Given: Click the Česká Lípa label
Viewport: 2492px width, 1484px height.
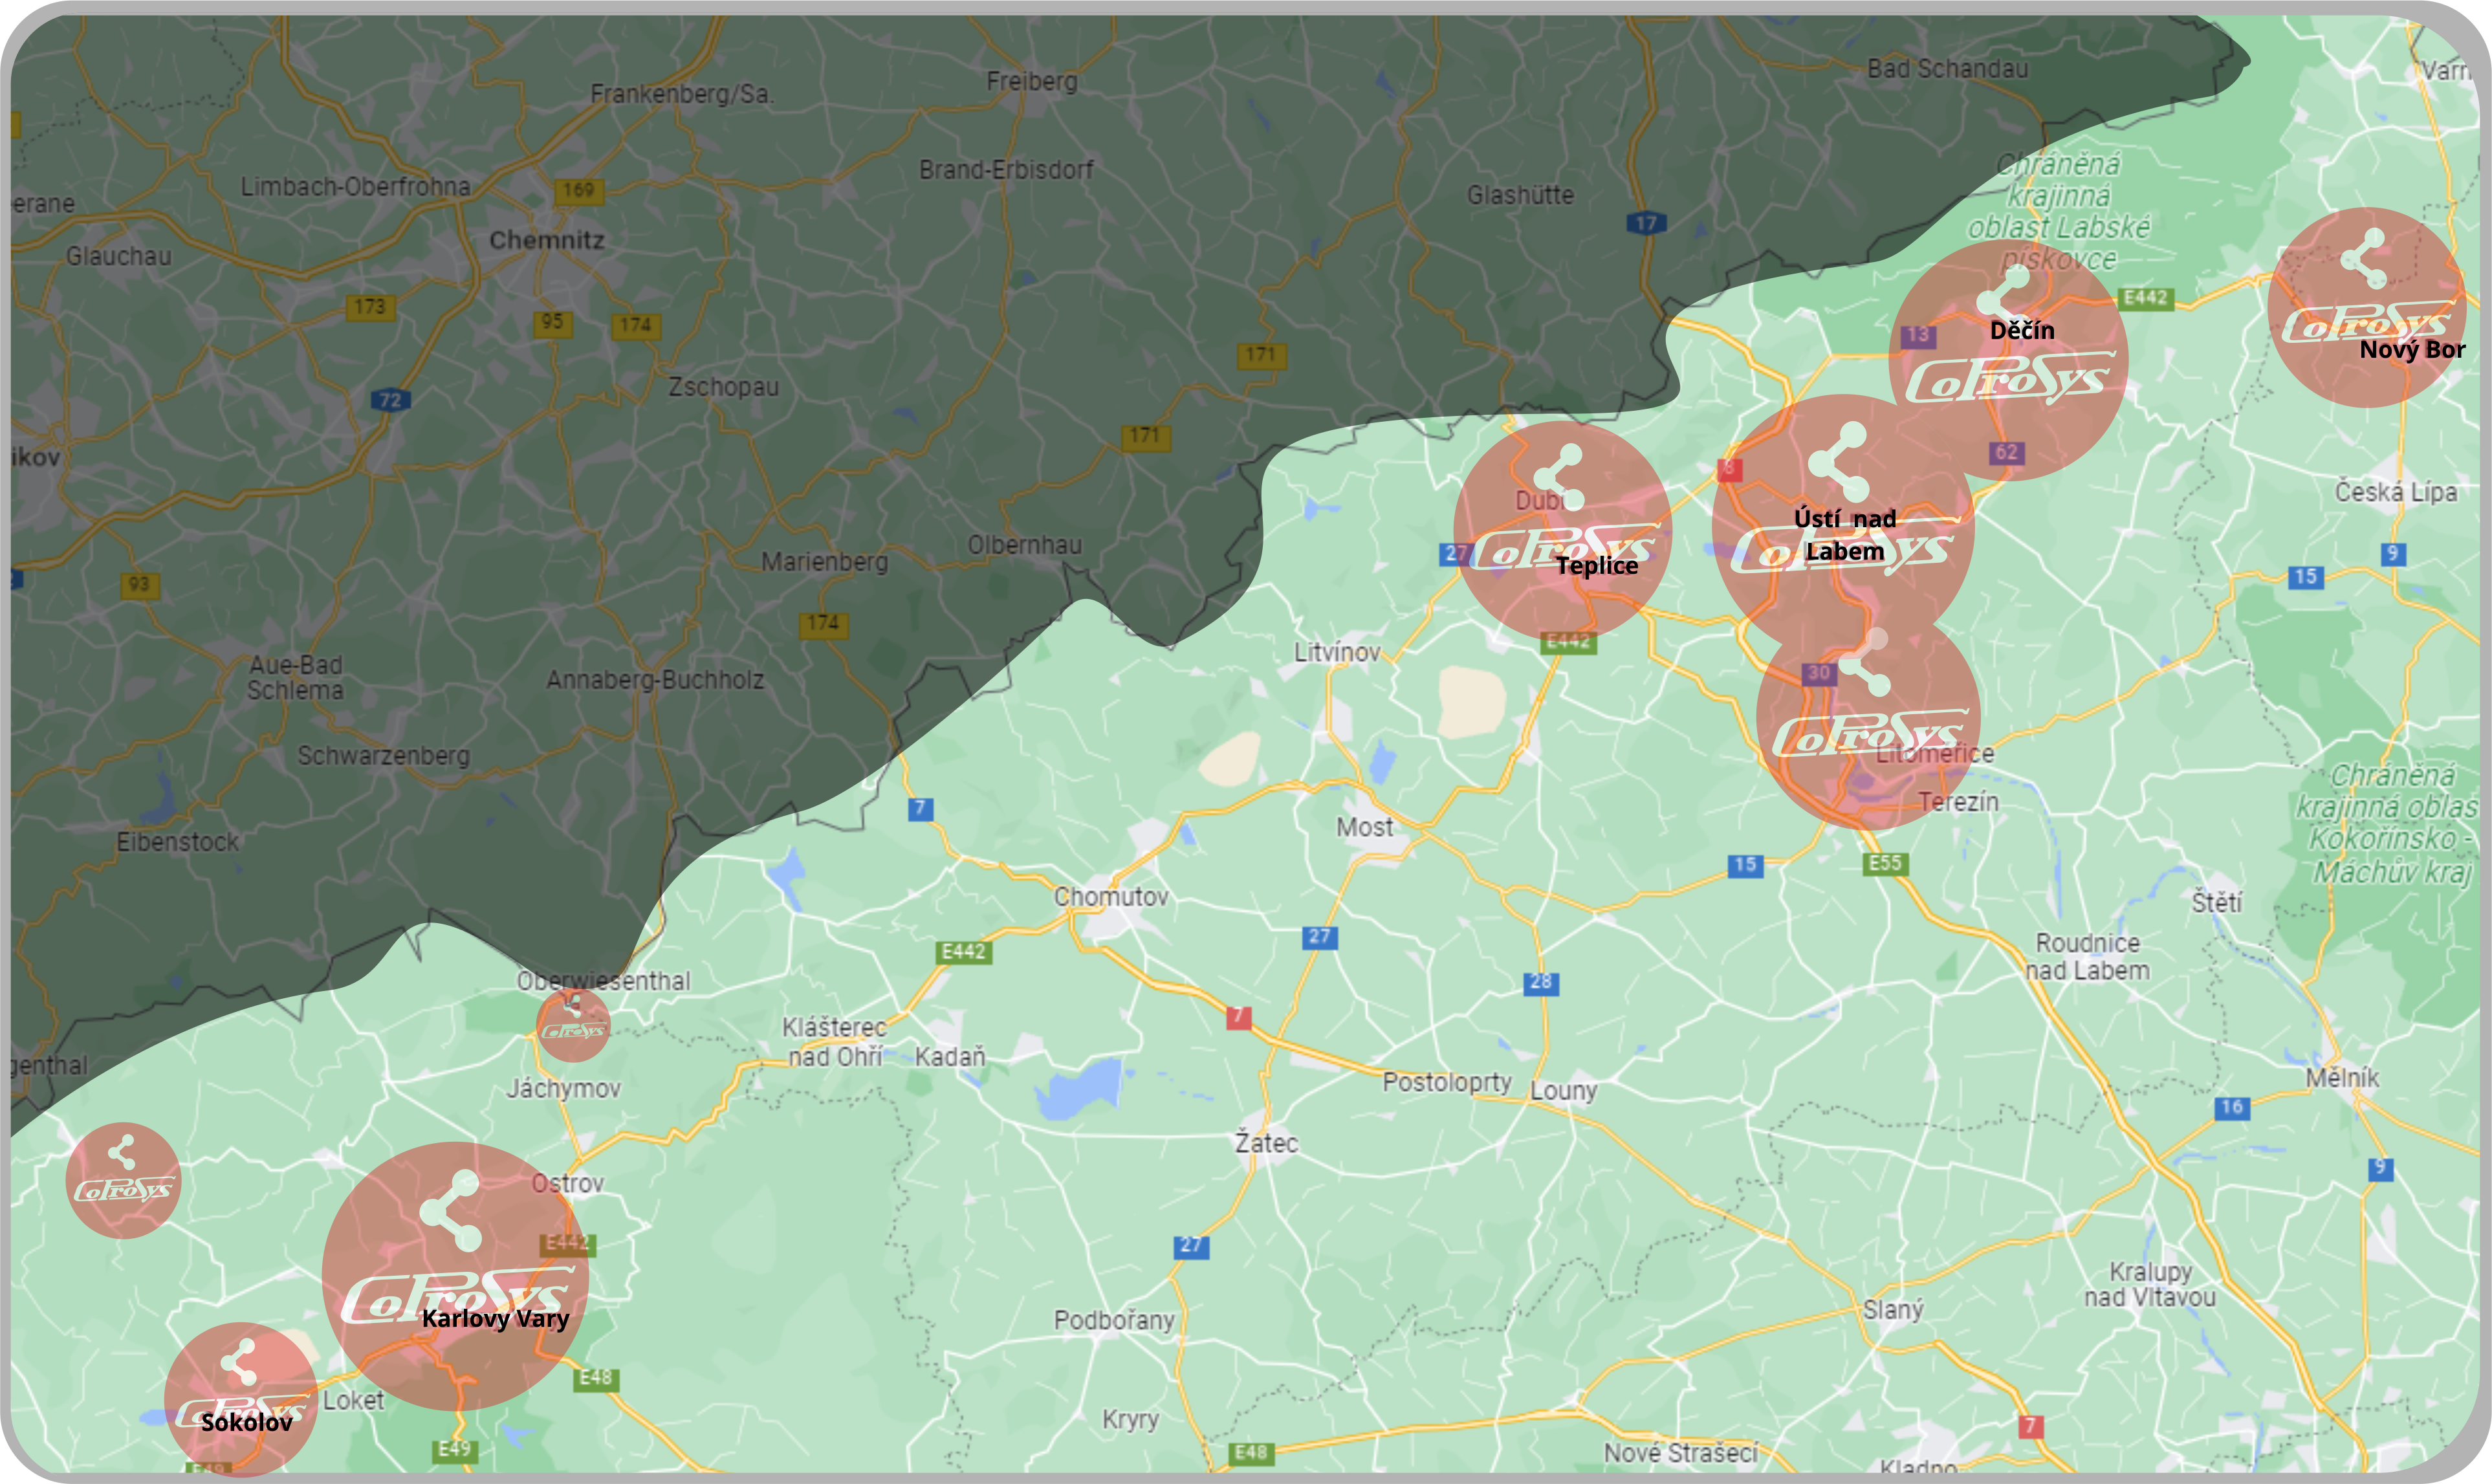Looking at the screenshot, I should coord(2396,492).
